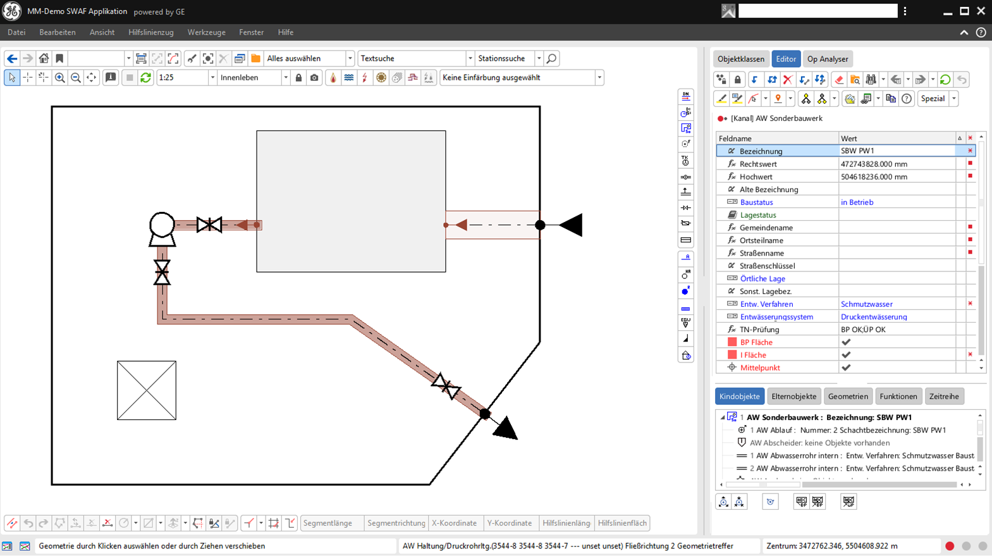Click the camera snapshot icon
992x556 pixels.
[314, 78]
